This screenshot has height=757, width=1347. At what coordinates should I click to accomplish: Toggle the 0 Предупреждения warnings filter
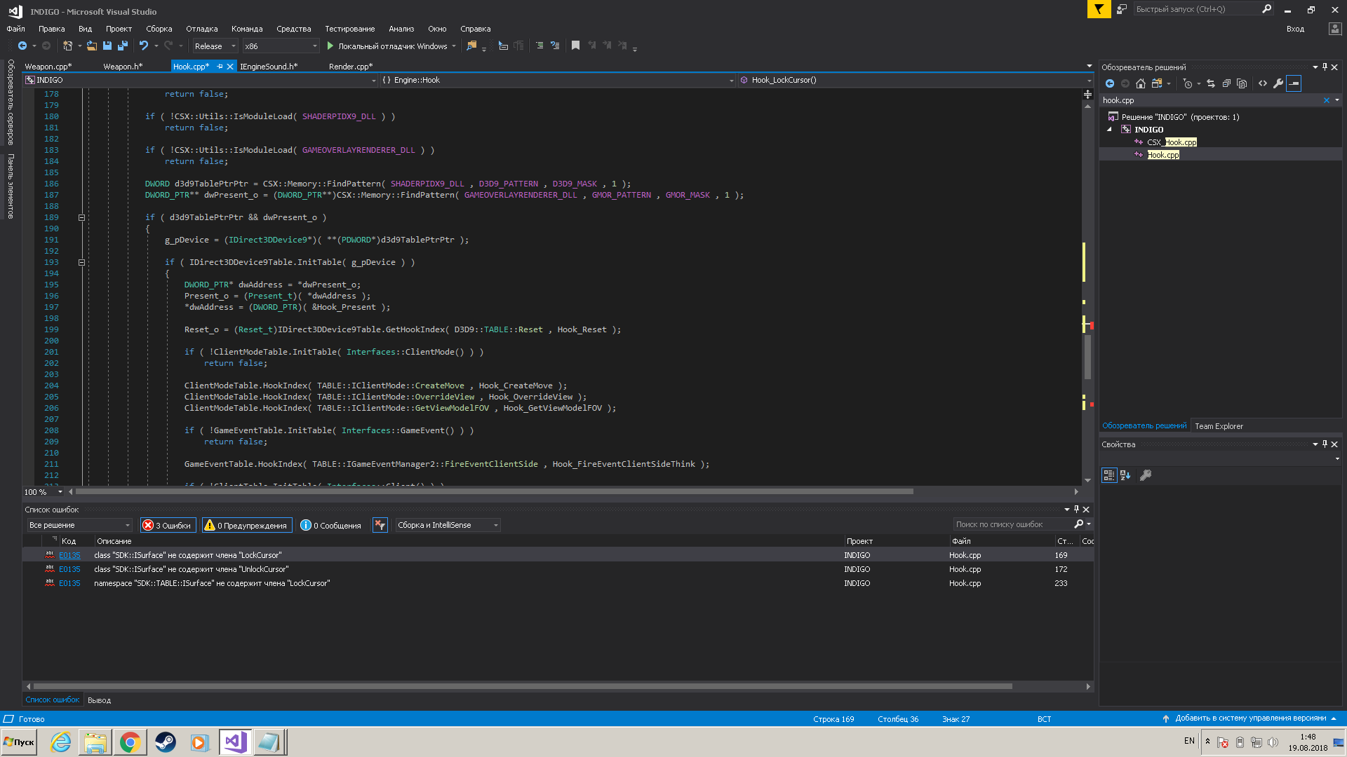point(246,525)
